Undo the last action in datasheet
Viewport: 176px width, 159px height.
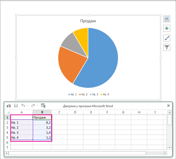23,105
